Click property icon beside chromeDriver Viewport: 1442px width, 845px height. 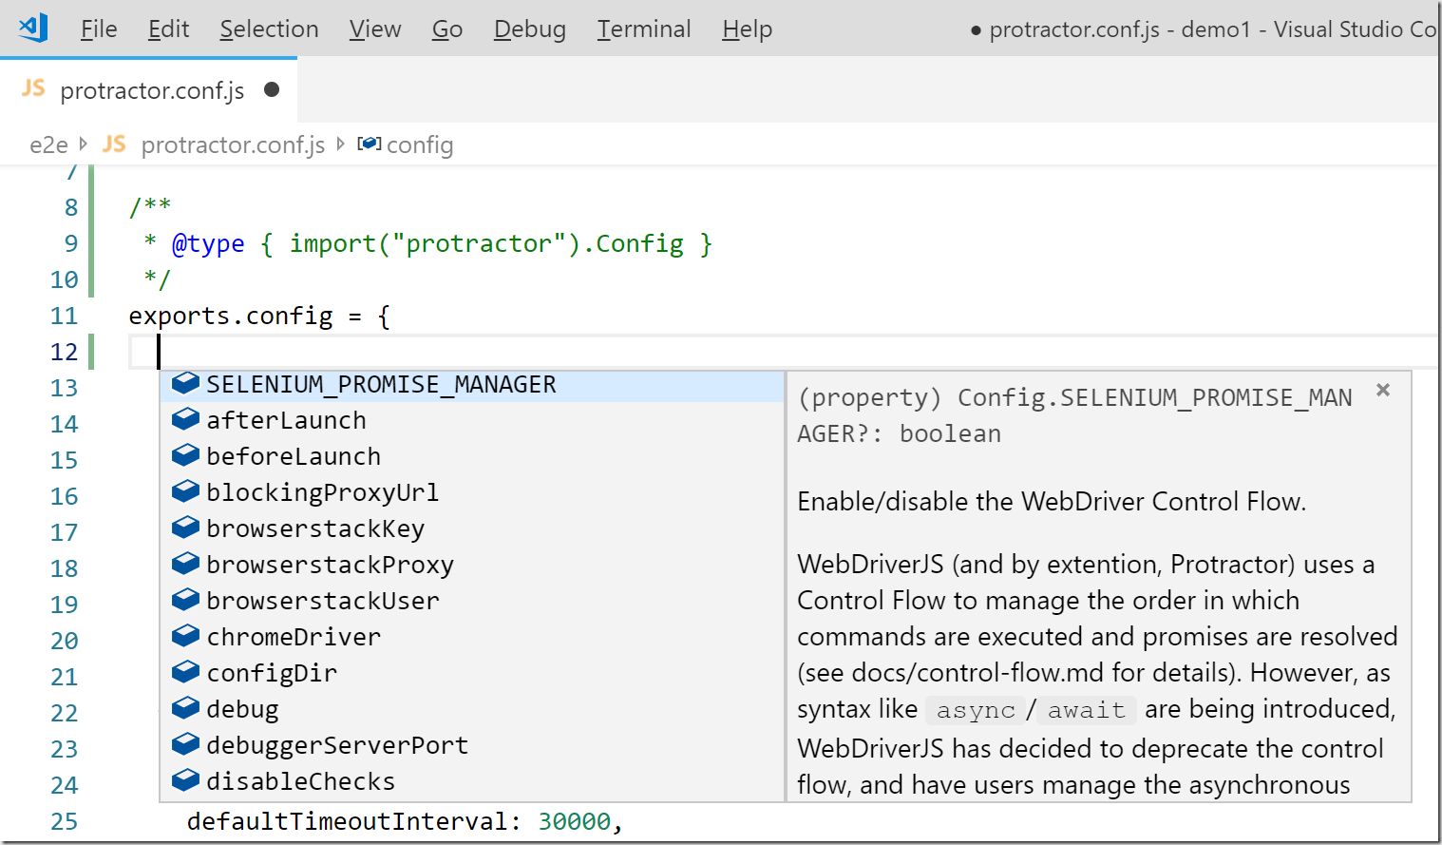coord(185,636)
